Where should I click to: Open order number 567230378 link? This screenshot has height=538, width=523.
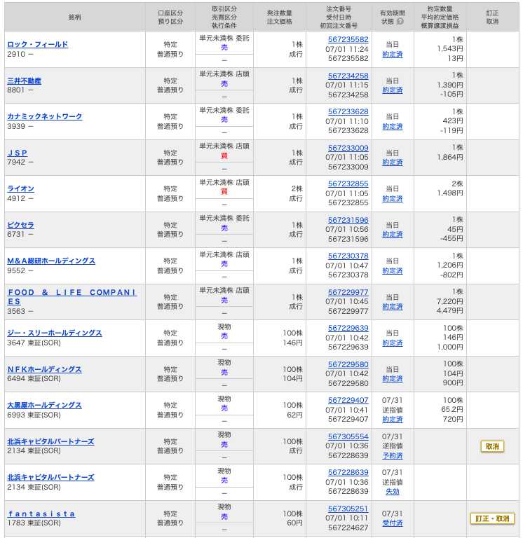click(x=348, y=256)
